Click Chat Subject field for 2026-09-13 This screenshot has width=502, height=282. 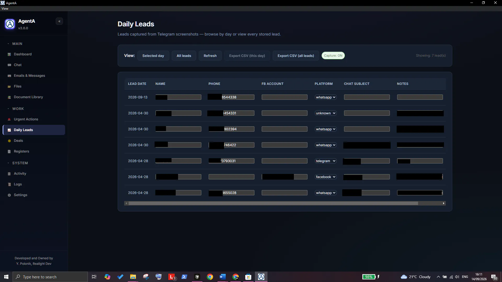367,97
